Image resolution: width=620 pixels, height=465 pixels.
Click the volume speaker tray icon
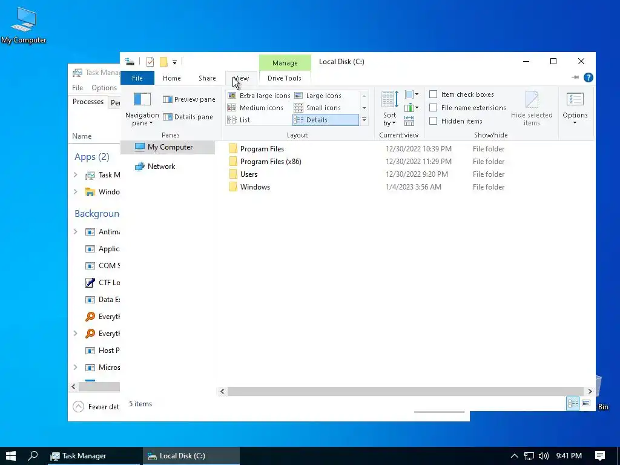click(544, 456)
